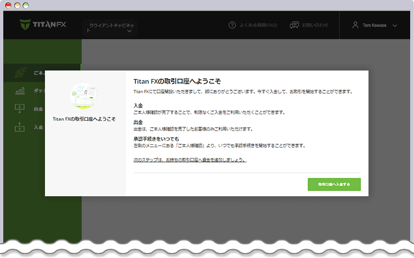Open お問い合わせ contact link
Screen dimensions: 414x258
(315, 25)
